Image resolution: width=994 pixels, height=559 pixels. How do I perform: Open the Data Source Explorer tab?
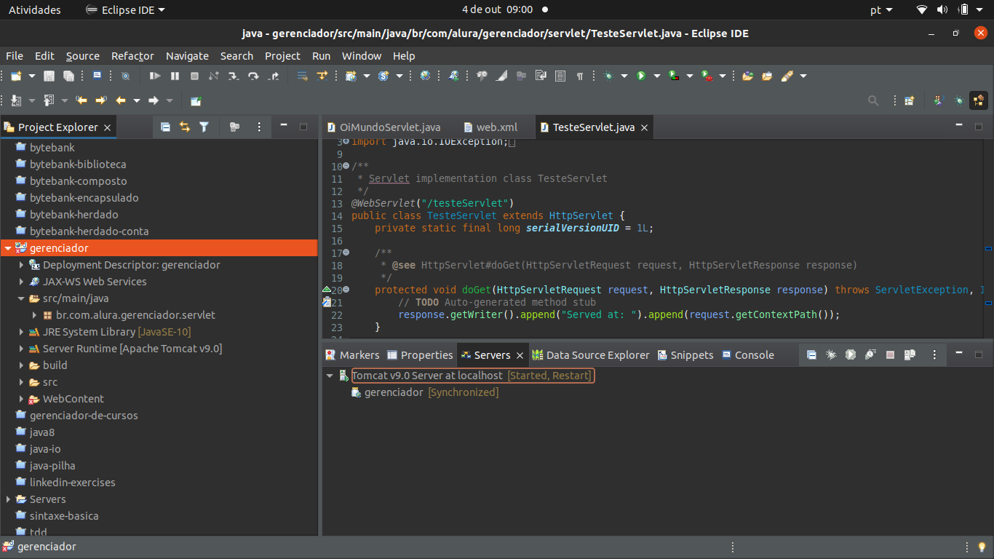[591, 355]
